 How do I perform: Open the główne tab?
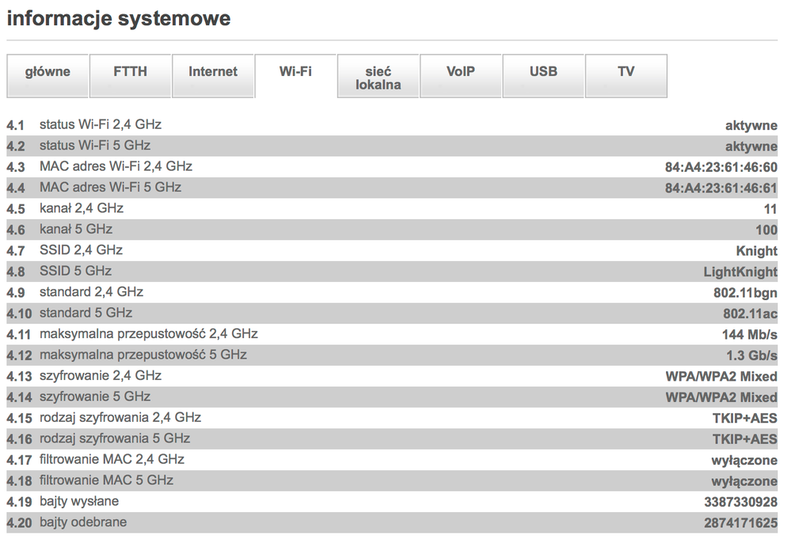point(48,73)
